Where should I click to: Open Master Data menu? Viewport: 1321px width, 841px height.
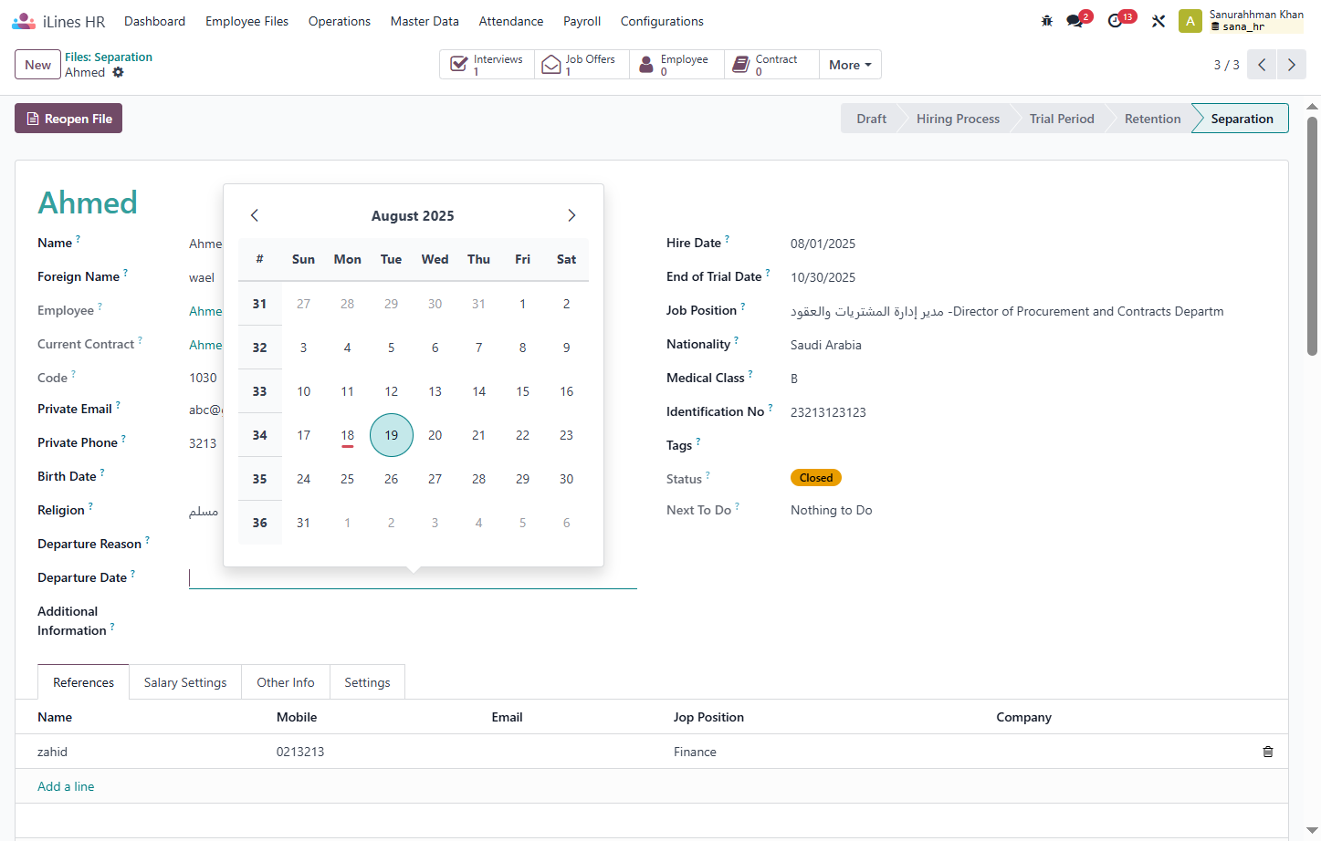coord(425,21)
